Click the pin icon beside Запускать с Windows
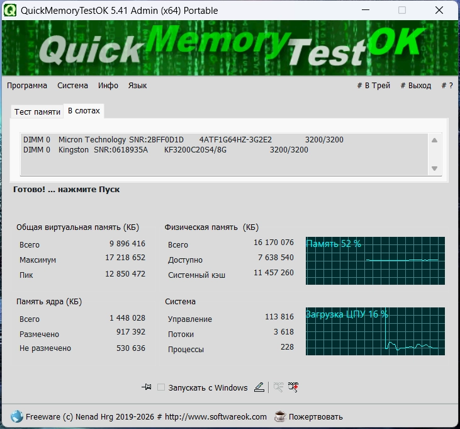 [x=147, y=387]
